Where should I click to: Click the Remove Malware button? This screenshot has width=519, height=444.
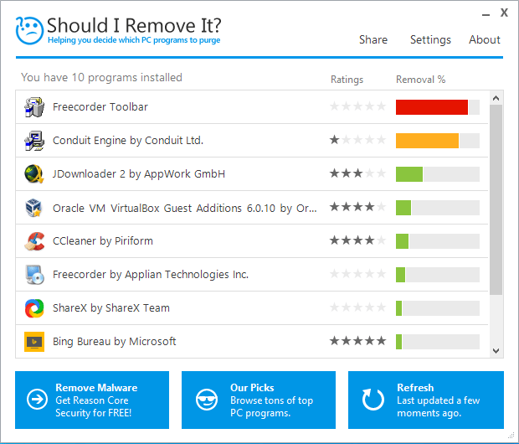(x=91, y=400)
